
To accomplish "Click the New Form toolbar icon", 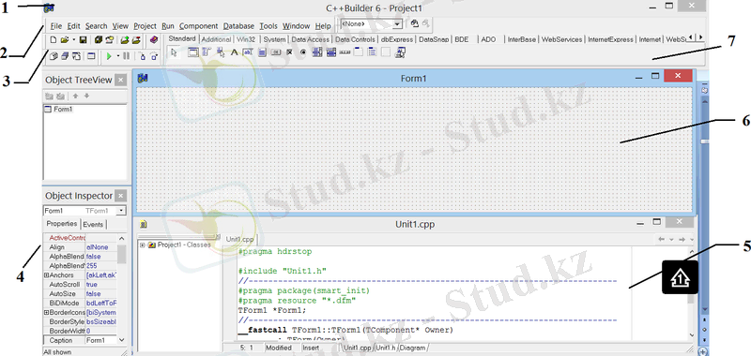I will click(91, 56).
